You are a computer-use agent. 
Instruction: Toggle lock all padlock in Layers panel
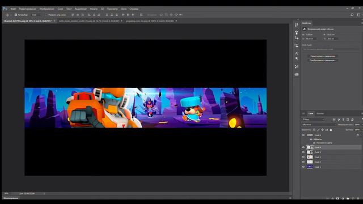(x=331, y=130)
